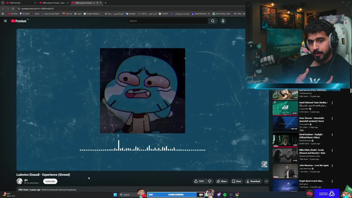Viewport: 352px width, 198px height.
Task: Open the Translate bookmark
Action: coord(131,14)
